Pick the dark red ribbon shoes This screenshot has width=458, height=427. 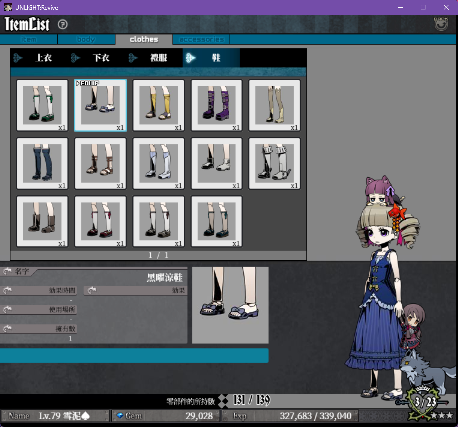coord(100,221)
